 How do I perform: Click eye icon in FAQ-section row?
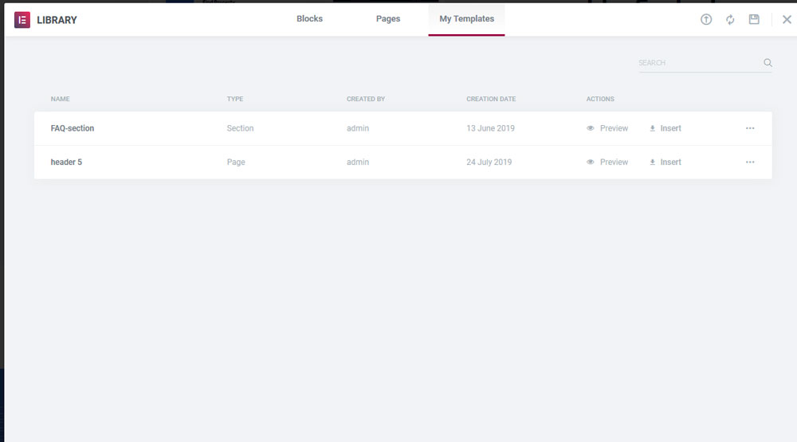[x=591, y=128]
